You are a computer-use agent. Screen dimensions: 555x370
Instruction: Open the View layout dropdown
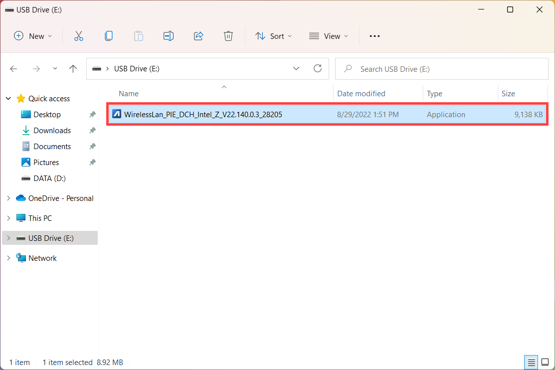pos(329,36)
